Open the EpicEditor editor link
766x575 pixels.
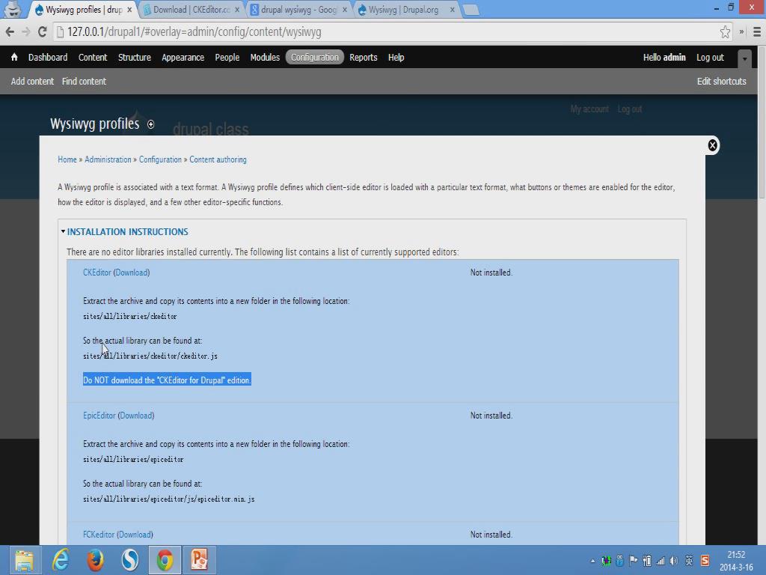click(x=99, y=416)
